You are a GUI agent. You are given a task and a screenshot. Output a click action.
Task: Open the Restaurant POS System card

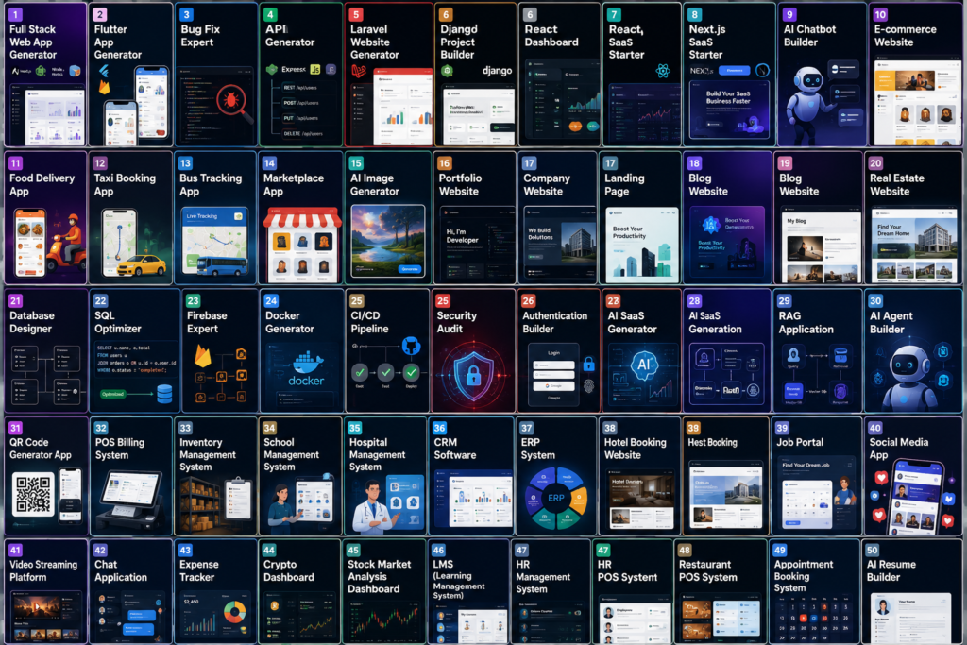721,591
